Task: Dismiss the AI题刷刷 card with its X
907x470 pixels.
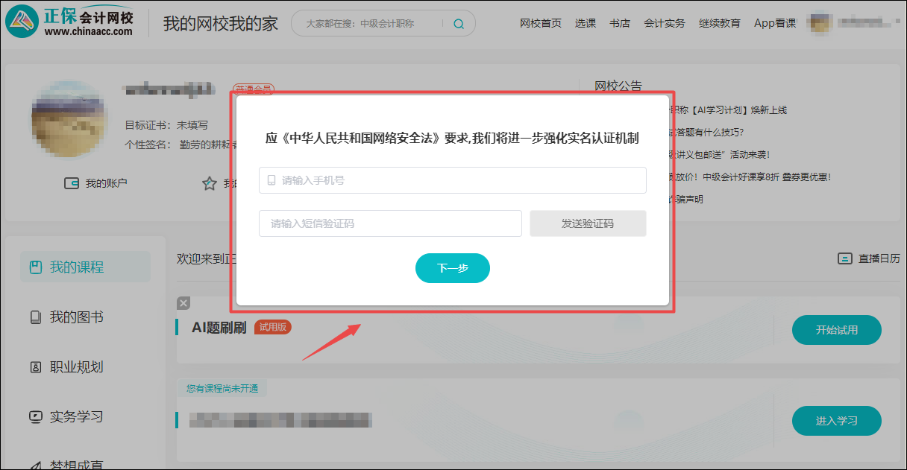Action: coord(183,302)
